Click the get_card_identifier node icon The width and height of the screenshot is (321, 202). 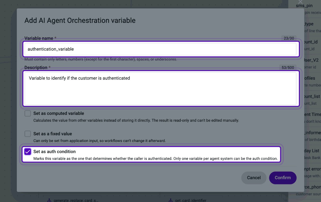(x=170, y=200)
